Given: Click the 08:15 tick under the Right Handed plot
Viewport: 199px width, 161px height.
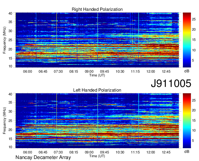Looking at the screenshot, I should coord(74,71).
